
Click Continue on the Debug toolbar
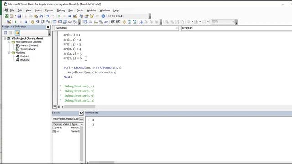[x=16, y=22]
